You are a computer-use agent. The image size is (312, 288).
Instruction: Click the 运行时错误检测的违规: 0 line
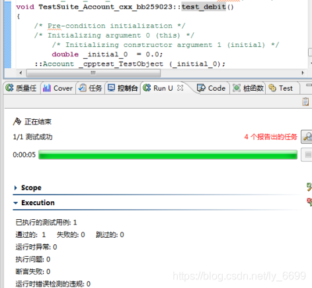pos(53,284)
